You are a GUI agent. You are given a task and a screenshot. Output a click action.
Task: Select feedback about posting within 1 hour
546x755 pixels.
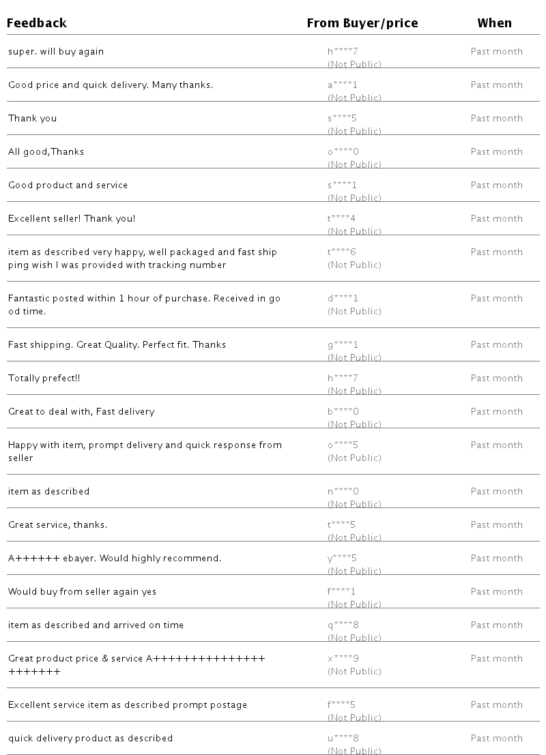tap(144, 305)
